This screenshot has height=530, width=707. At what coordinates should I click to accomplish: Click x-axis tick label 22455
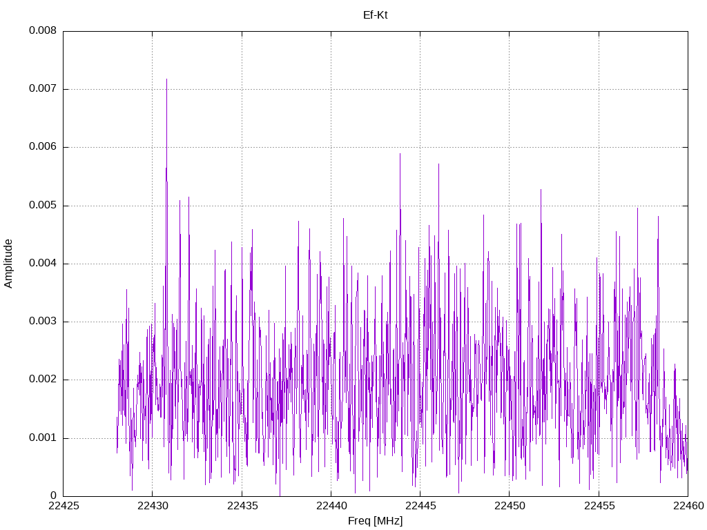[x=599, y=506]
